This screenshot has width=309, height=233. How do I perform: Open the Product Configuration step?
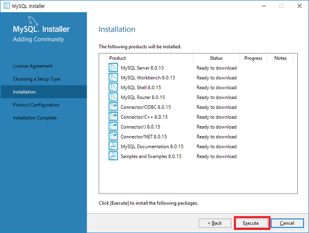36,105
